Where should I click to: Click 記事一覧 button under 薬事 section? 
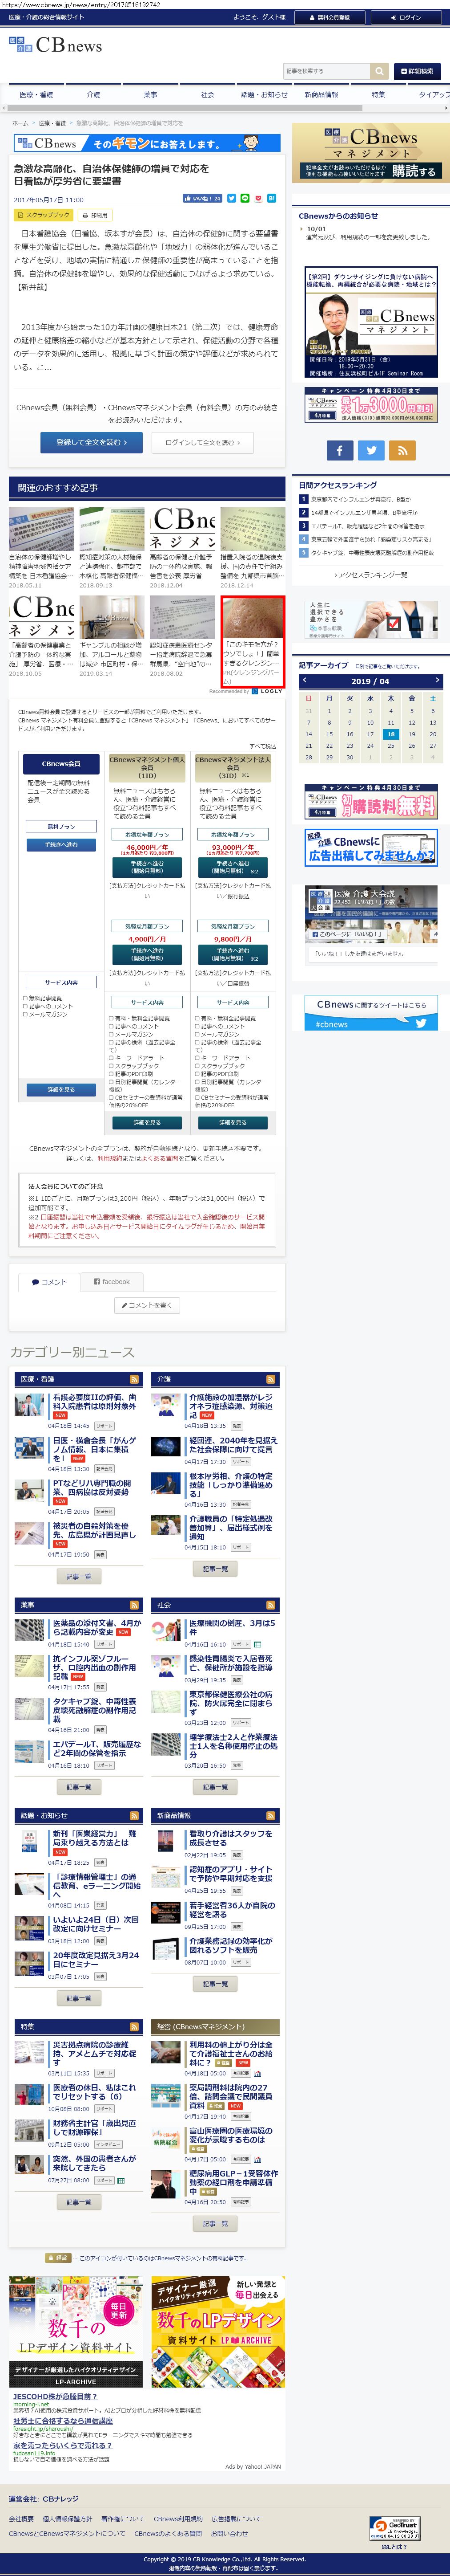[x=78, y=1787]
